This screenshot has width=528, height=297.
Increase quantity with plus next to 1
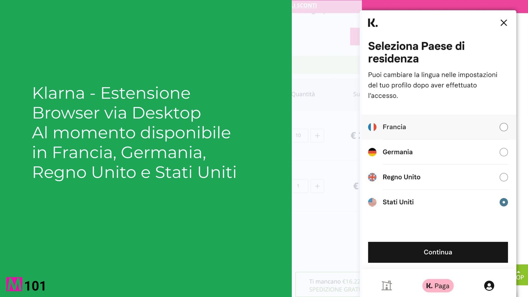(317, 186)
